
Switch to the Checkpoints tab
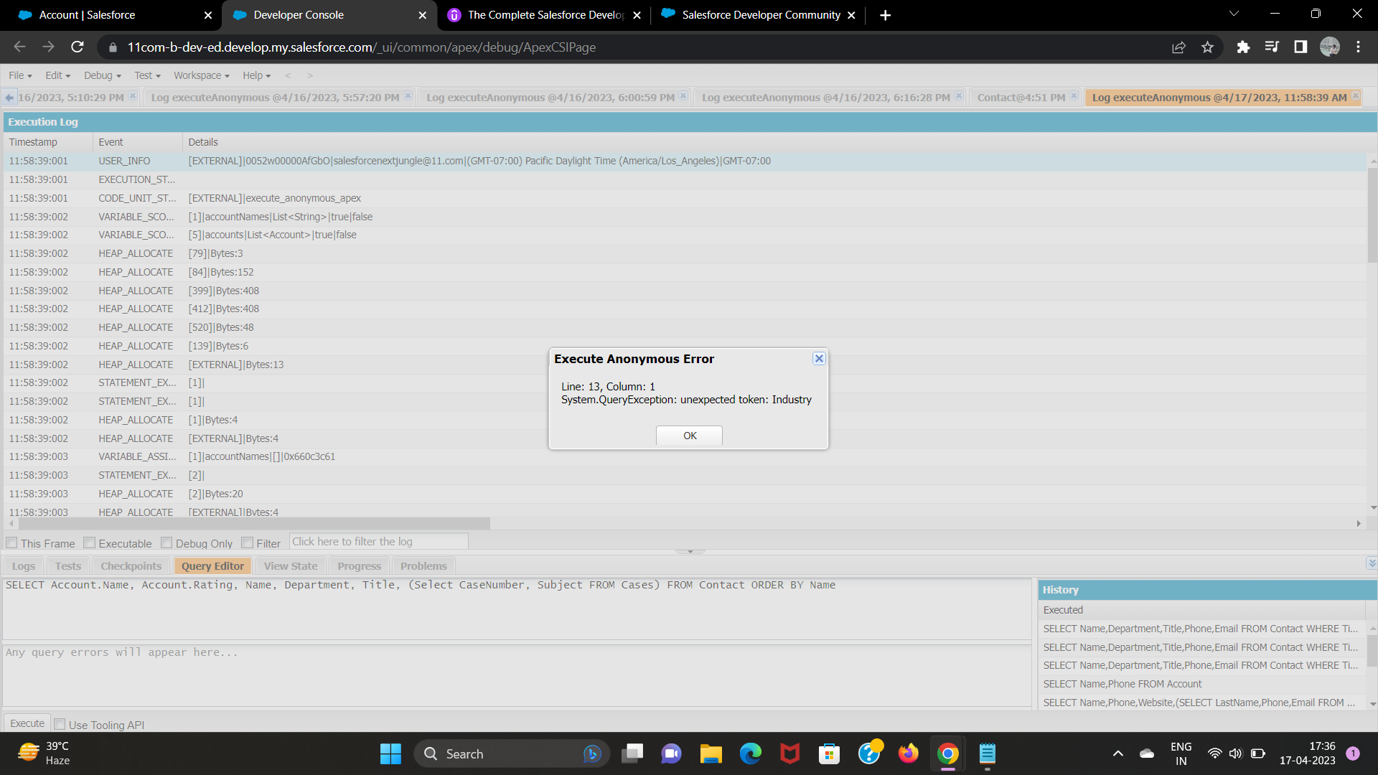[x=131, y=566]
